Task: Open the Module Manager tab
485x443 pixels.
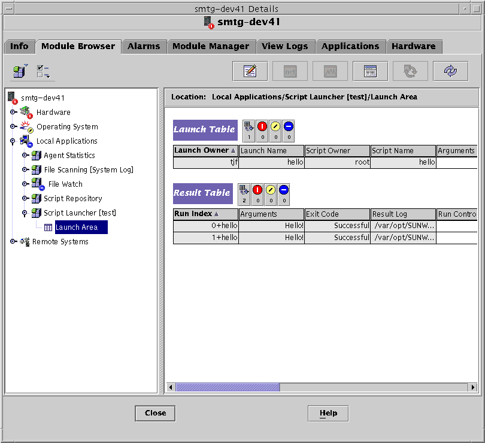Action: (x=211, y=47)
